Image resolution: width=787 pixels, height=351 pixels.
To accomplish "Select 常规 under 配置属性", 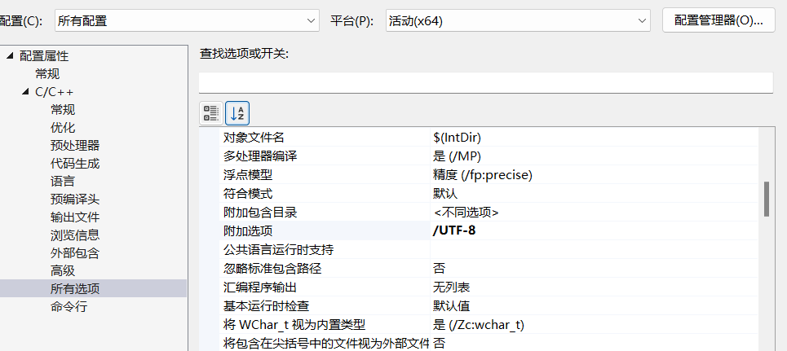I will pos(47,74).
